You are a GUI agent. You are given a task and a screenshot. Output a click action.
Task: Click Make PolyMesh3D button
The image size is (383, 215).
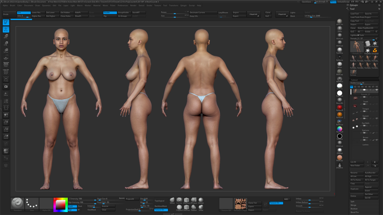(x=367, y=28)
